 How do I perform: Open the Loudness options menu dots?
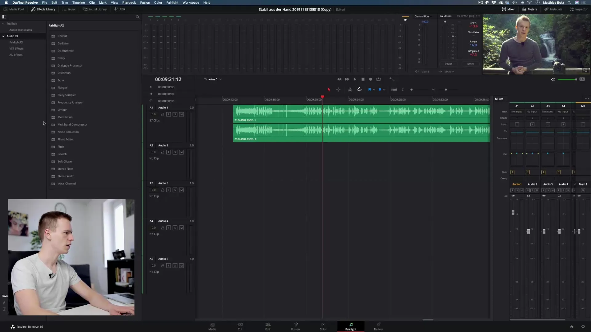point(478,16)
